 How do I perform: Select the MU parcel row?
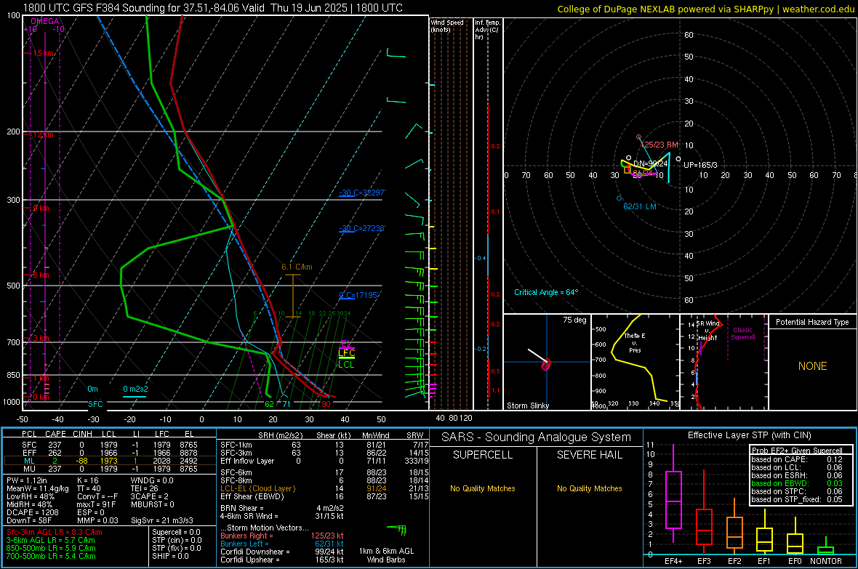pos(110,468)
